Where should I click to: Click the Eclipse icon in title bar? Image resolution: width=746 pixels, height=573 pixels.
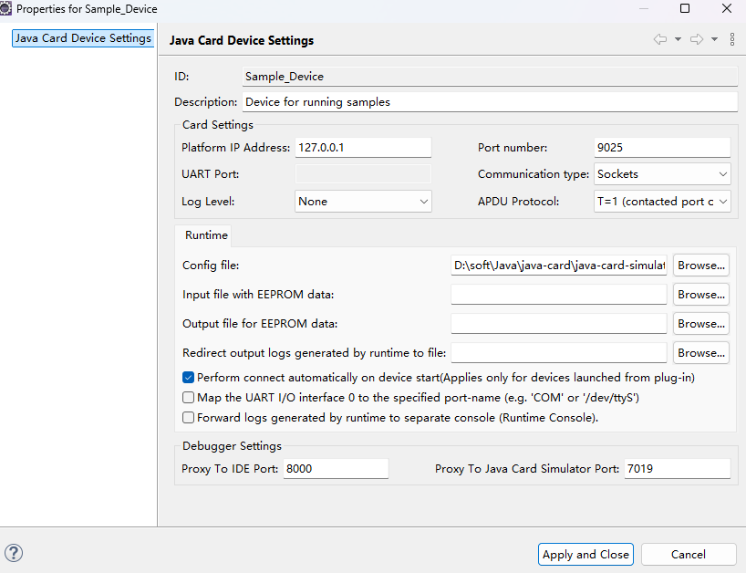7,8
